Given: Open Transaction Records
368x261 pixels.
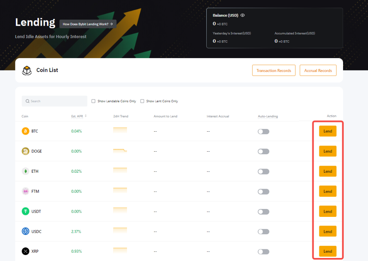Looking at the screenshot, I should [x=274, y=71].
